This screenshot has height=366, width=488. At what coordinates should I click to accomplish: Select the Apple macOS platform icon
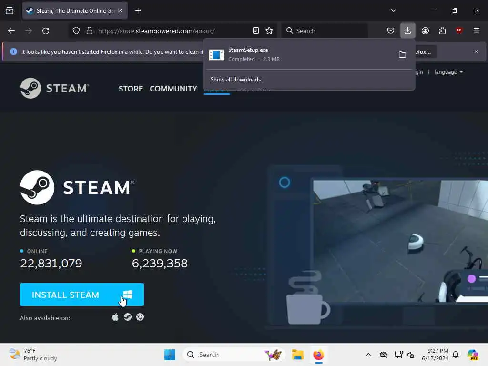pyautogui.click(x=115, y=317)
